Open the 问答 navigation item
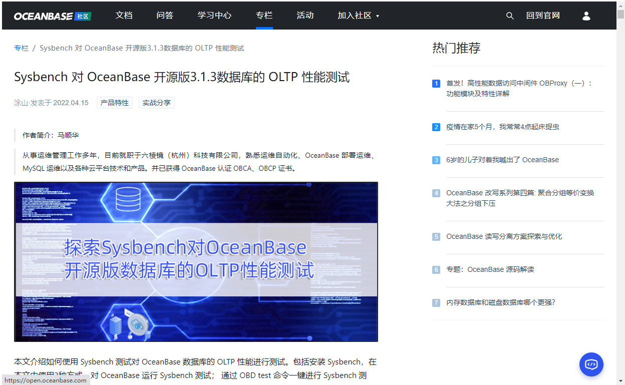The height and width of the screenshot is (385, 625). click(165, 16)
